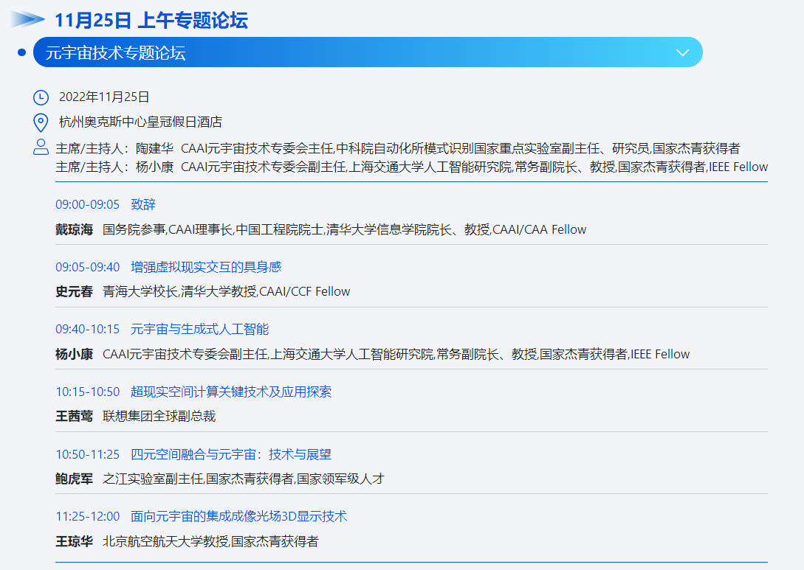Select speaker name 戴琼海
Viewport: 804px width, 570px height.
(x=75, y=229)
